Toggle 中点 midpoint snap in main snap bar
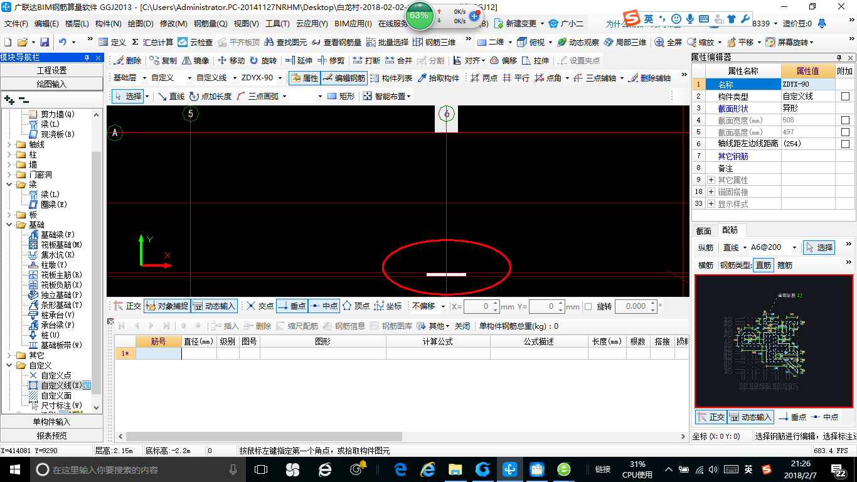The width and height of the screenshot is (857, 482). [324, 306]
